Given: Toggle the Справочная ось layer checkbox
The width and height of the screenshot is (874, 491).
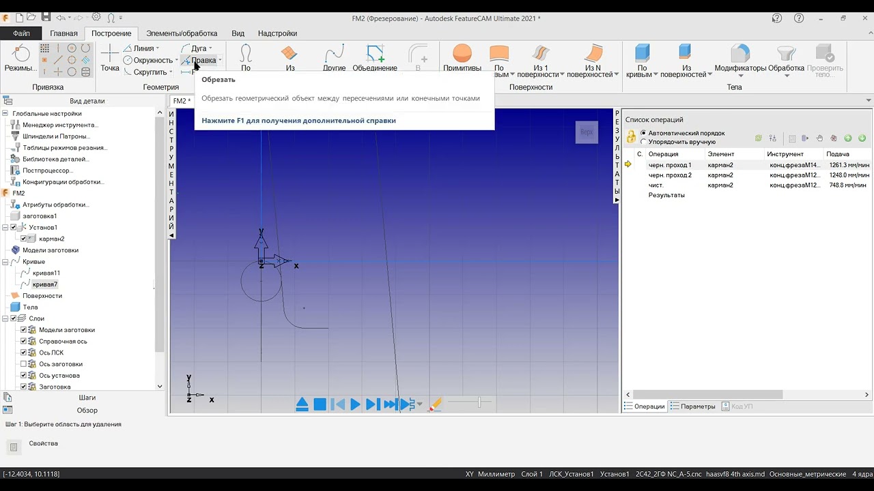Looking at the screenshot, I should 24,341.
